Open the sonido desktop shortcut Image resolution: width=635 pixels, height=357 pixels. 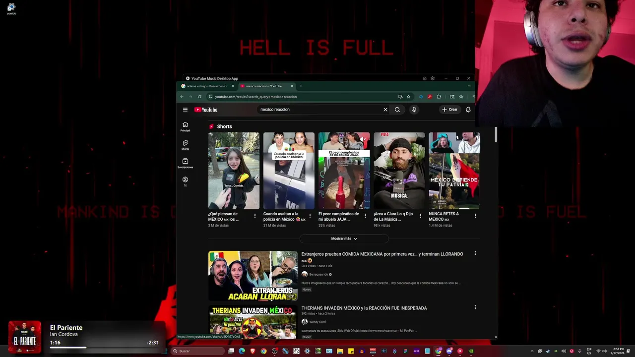[x=11, y=8]
